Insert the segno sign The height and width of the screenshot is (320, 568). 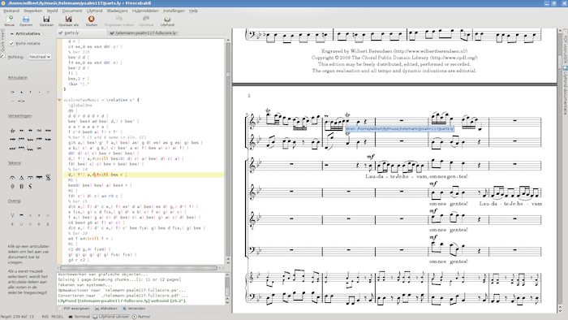click(x=48, y=178)
